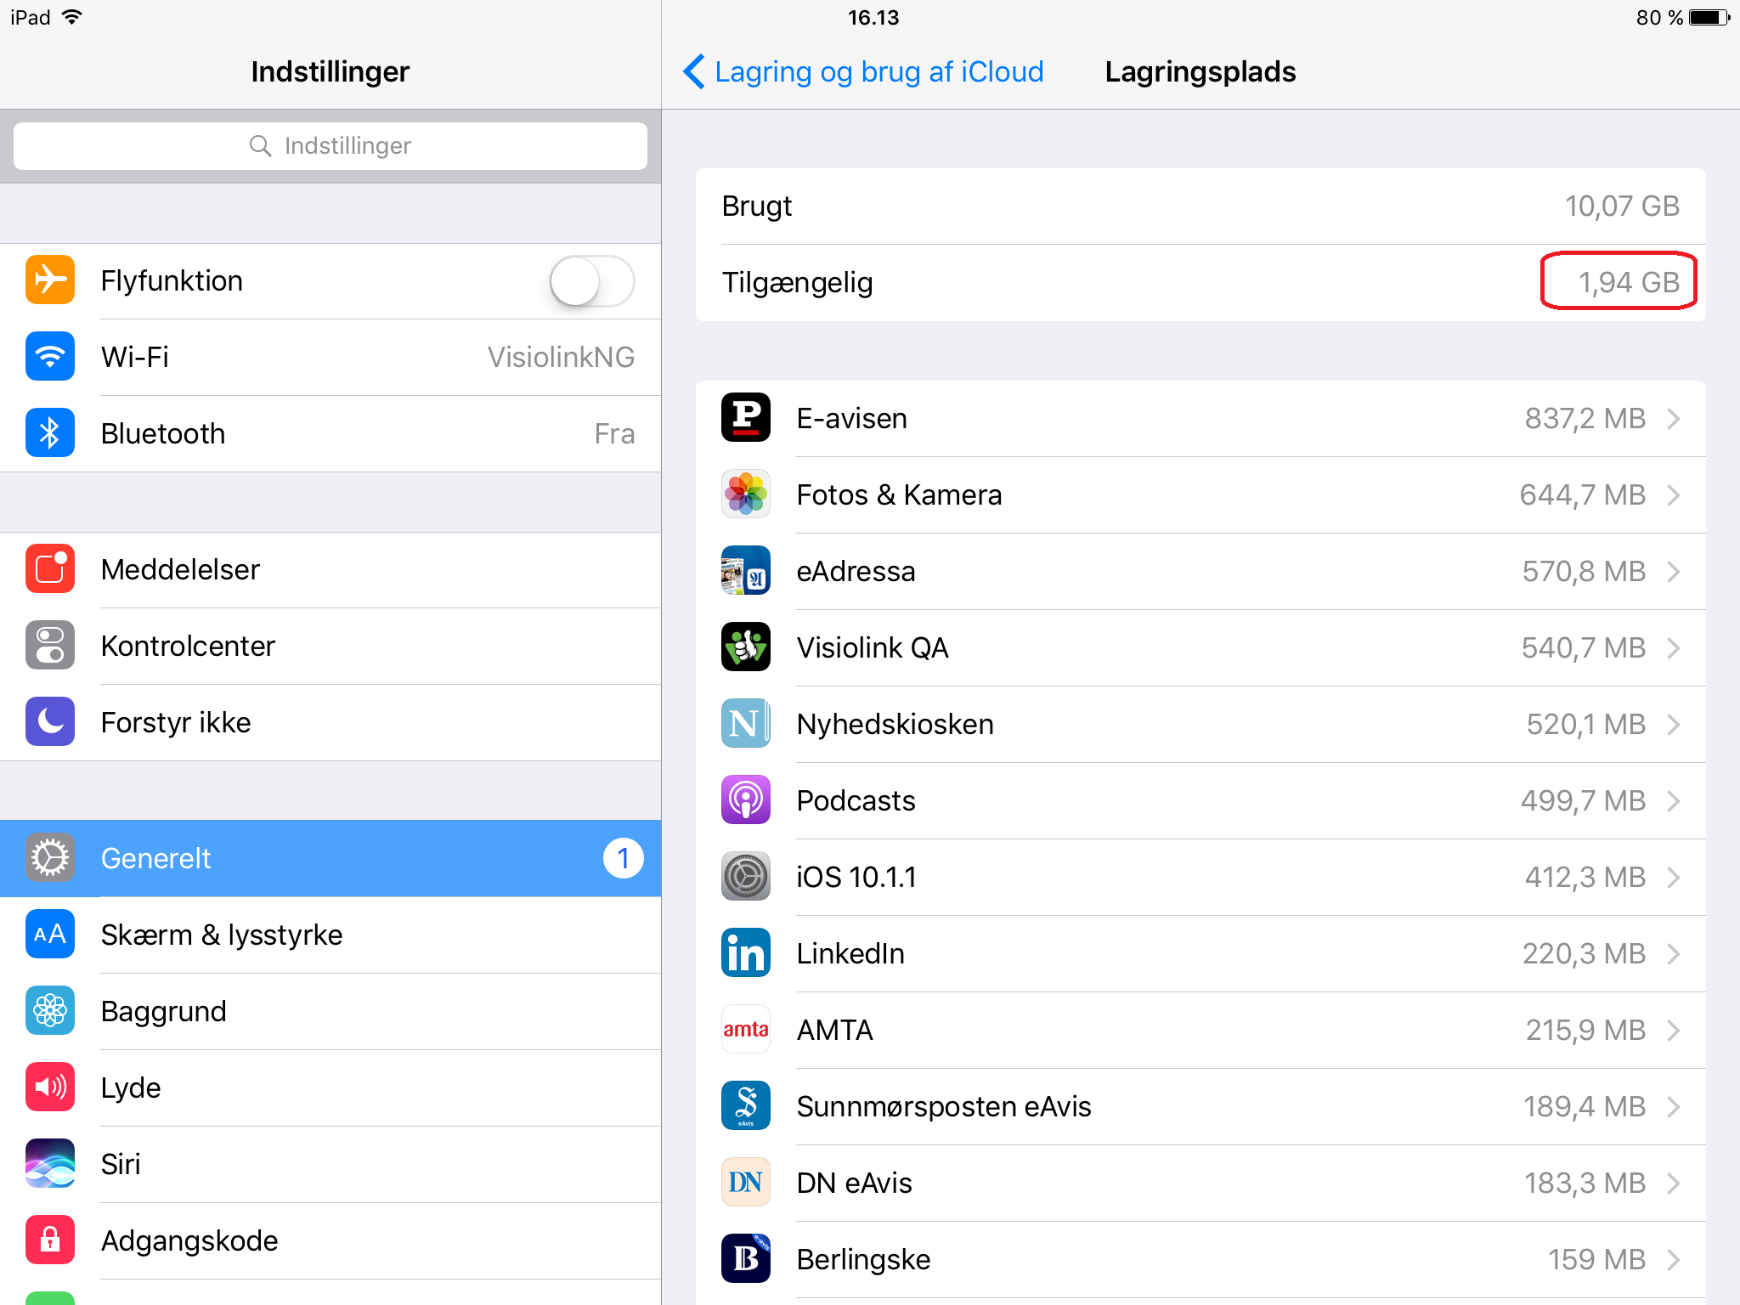This screenshot has width=1740, height=1305.
Task: Open Lyde settings row
Action: coord(330,1088)
